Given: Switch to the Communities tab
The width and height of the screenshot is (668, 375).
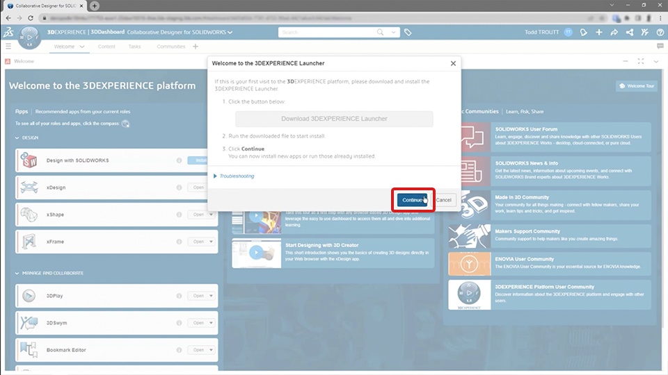Looking at the screenshot, I should point(171,47).
